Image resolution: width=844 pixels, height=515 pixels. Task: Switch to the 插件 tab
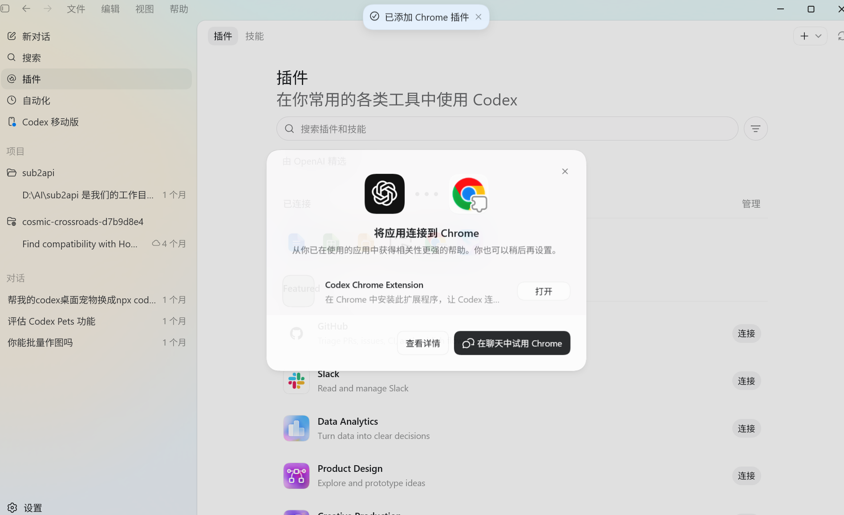pyautogui.click(x=223, y=36)
